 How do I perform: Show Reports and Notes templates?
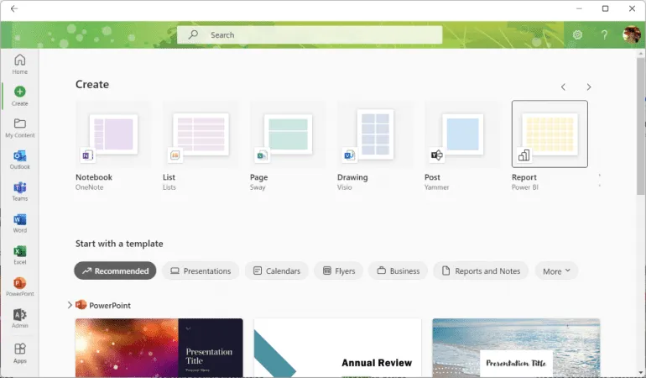481,271
